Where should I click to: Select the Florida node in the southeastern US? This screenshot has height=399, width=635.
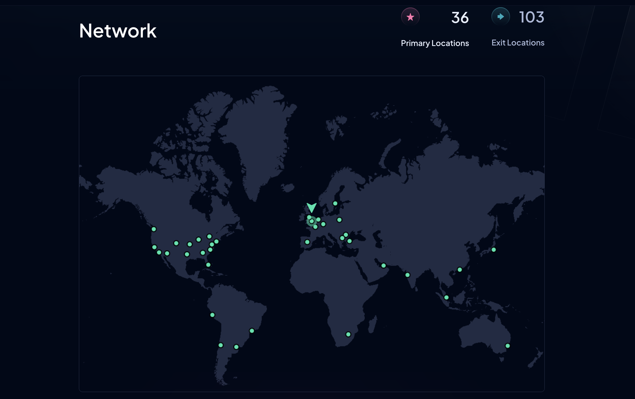(208, 265)
